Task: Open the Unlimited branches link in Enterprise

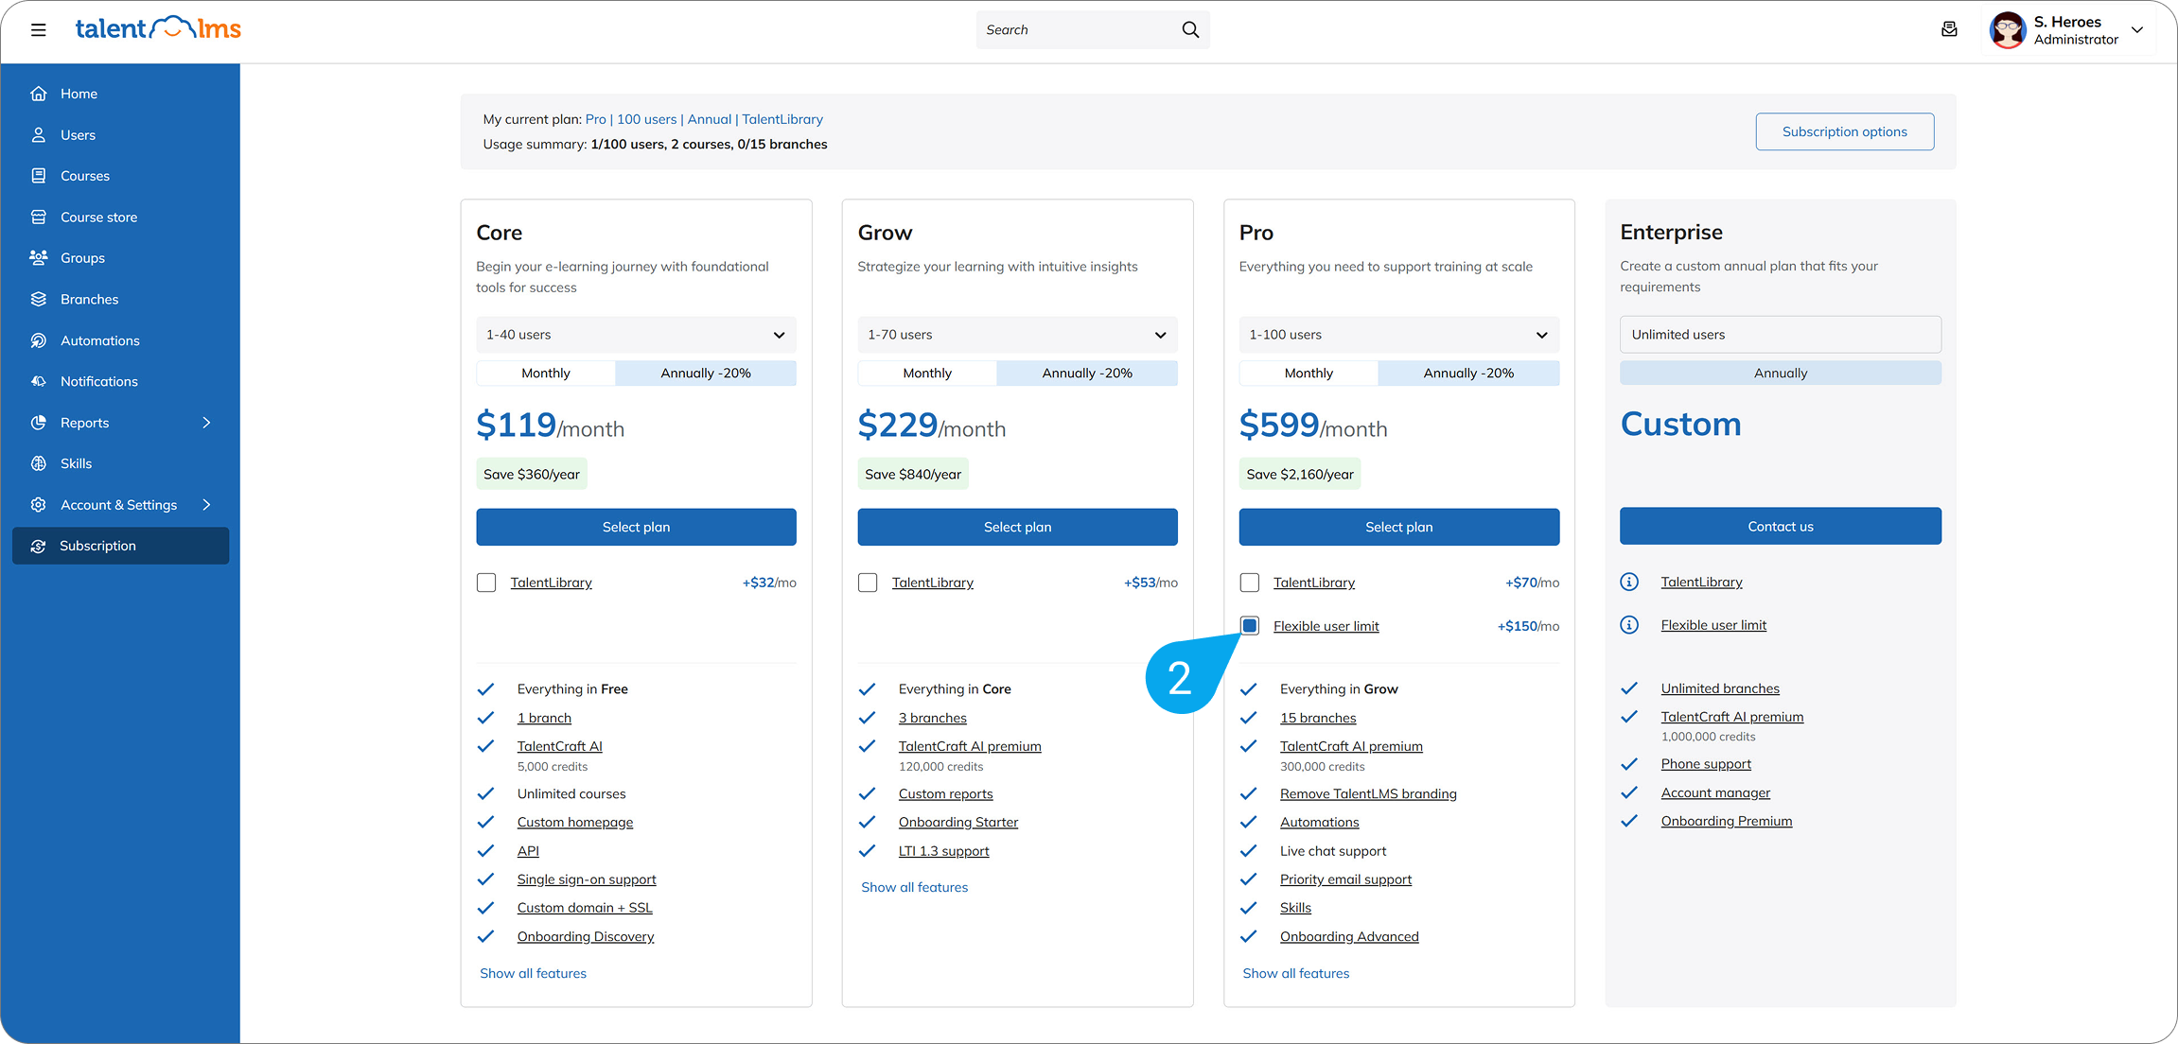Action: click(1720, 688)
